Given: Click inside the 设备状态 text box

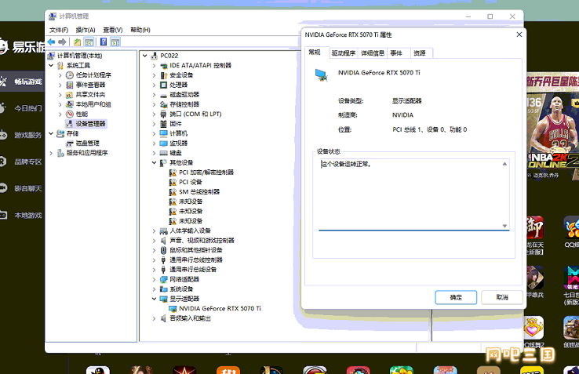Looking at the screenshot, I should point(414,194).
